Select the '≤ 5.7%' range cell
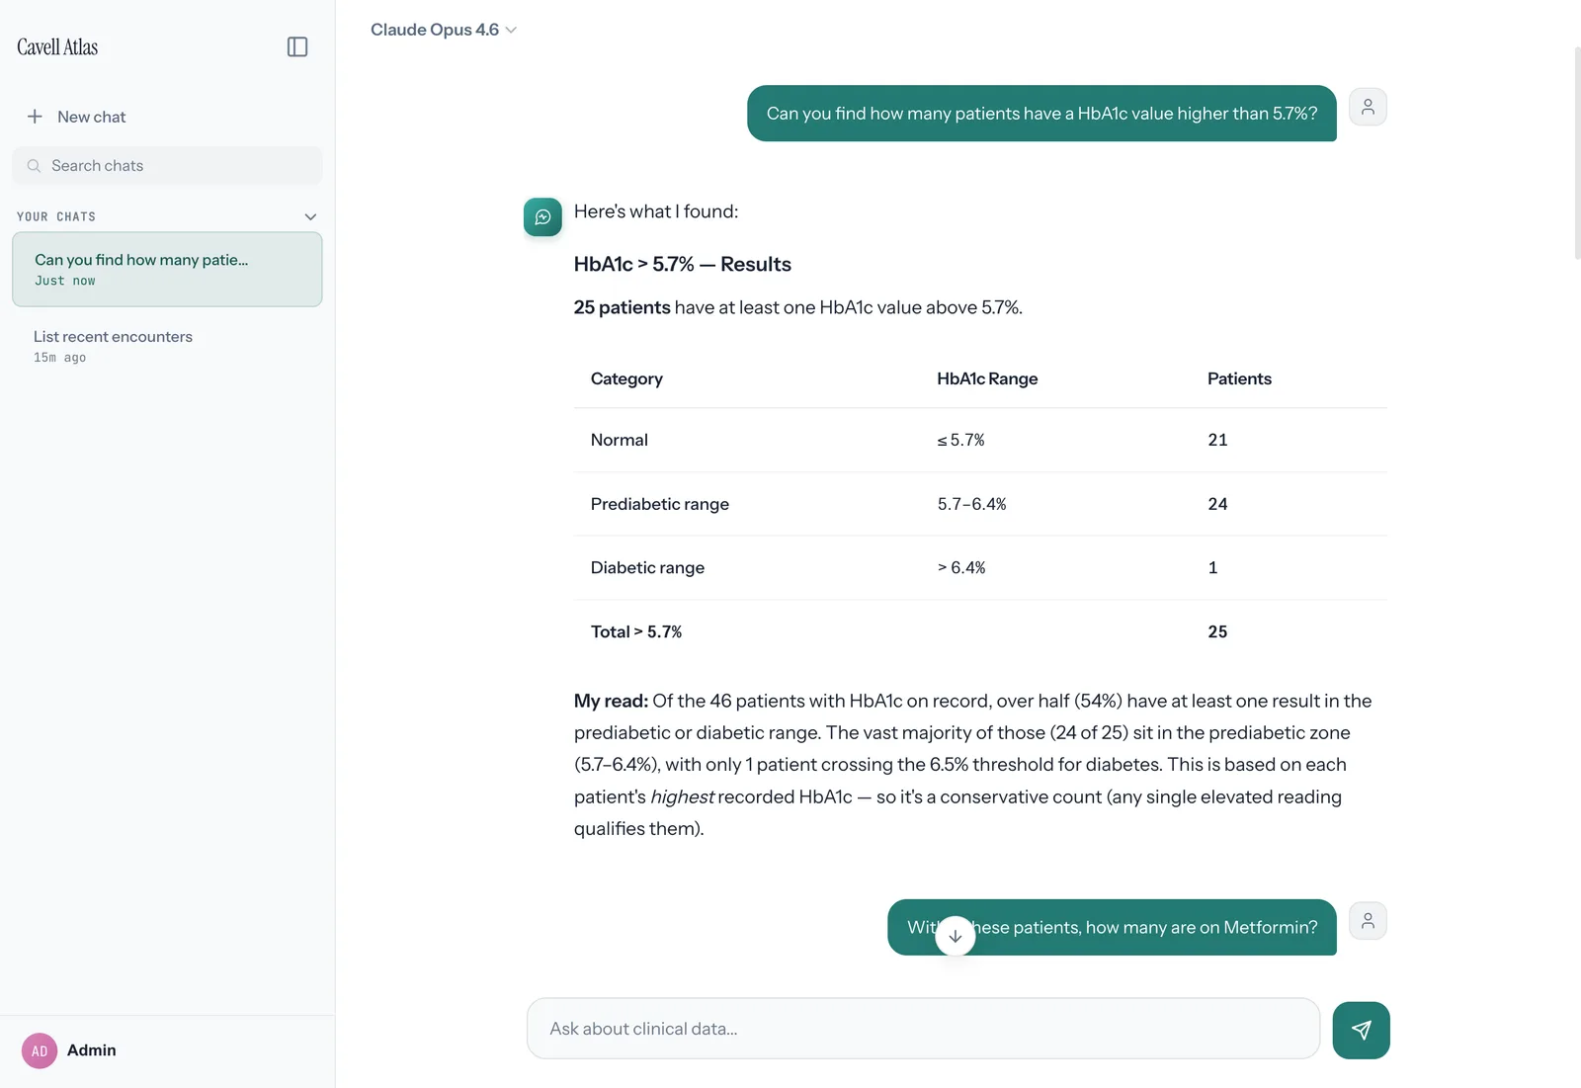This screenshot has height=1088, width=1581. 960,440
